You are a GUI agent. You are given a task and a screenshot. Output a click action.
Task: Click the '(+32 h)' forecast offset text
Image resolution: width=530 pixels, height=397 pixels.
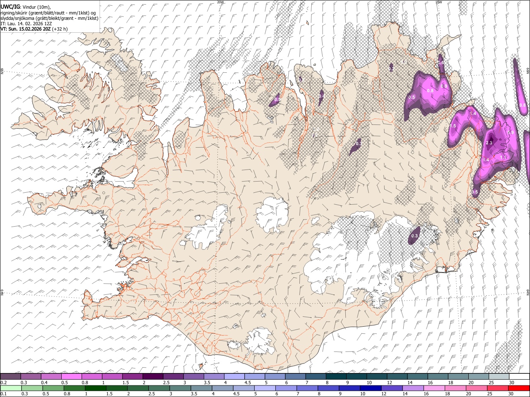[60, 29]
